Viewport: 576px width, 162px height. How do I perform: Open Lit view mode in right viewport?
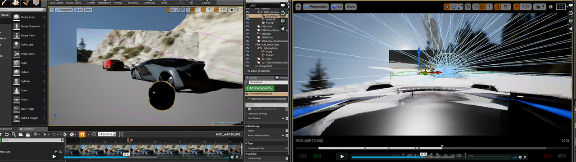[x=337, y=7]
